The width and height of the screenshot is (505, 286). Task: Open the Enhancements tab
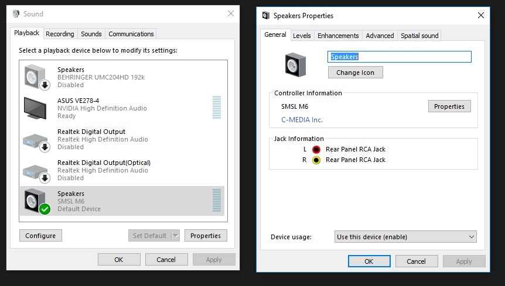[x=338, y=36]
